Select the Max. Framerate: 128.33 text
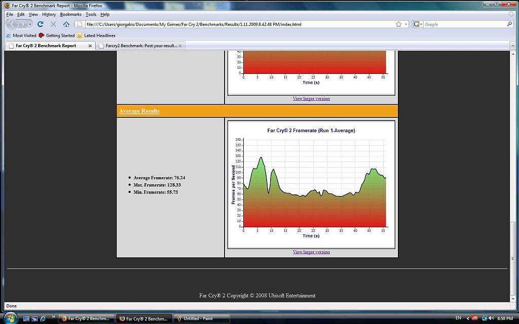The width and height of the screenshot is (519, 324). [157, 185]
